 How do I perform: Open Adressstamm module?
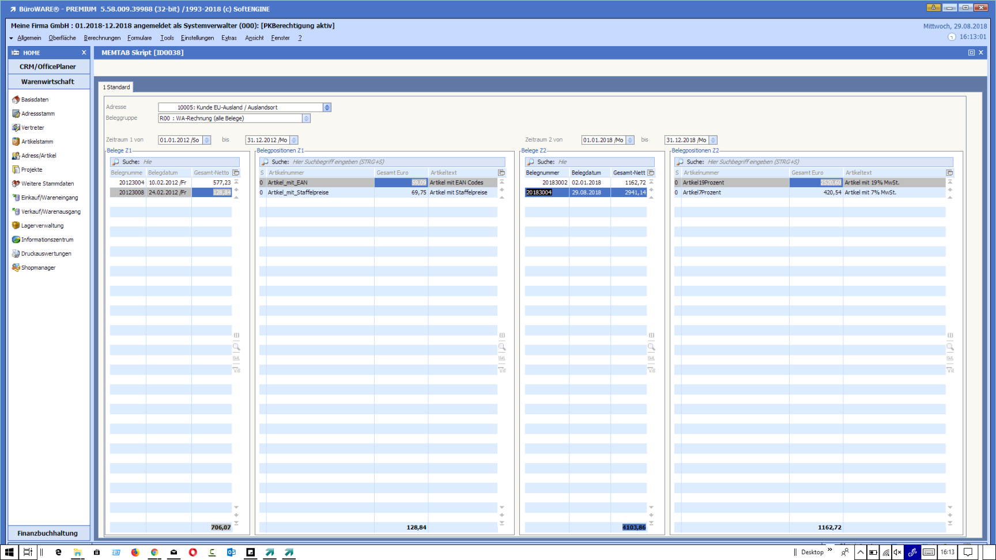[x=37, y=113]
